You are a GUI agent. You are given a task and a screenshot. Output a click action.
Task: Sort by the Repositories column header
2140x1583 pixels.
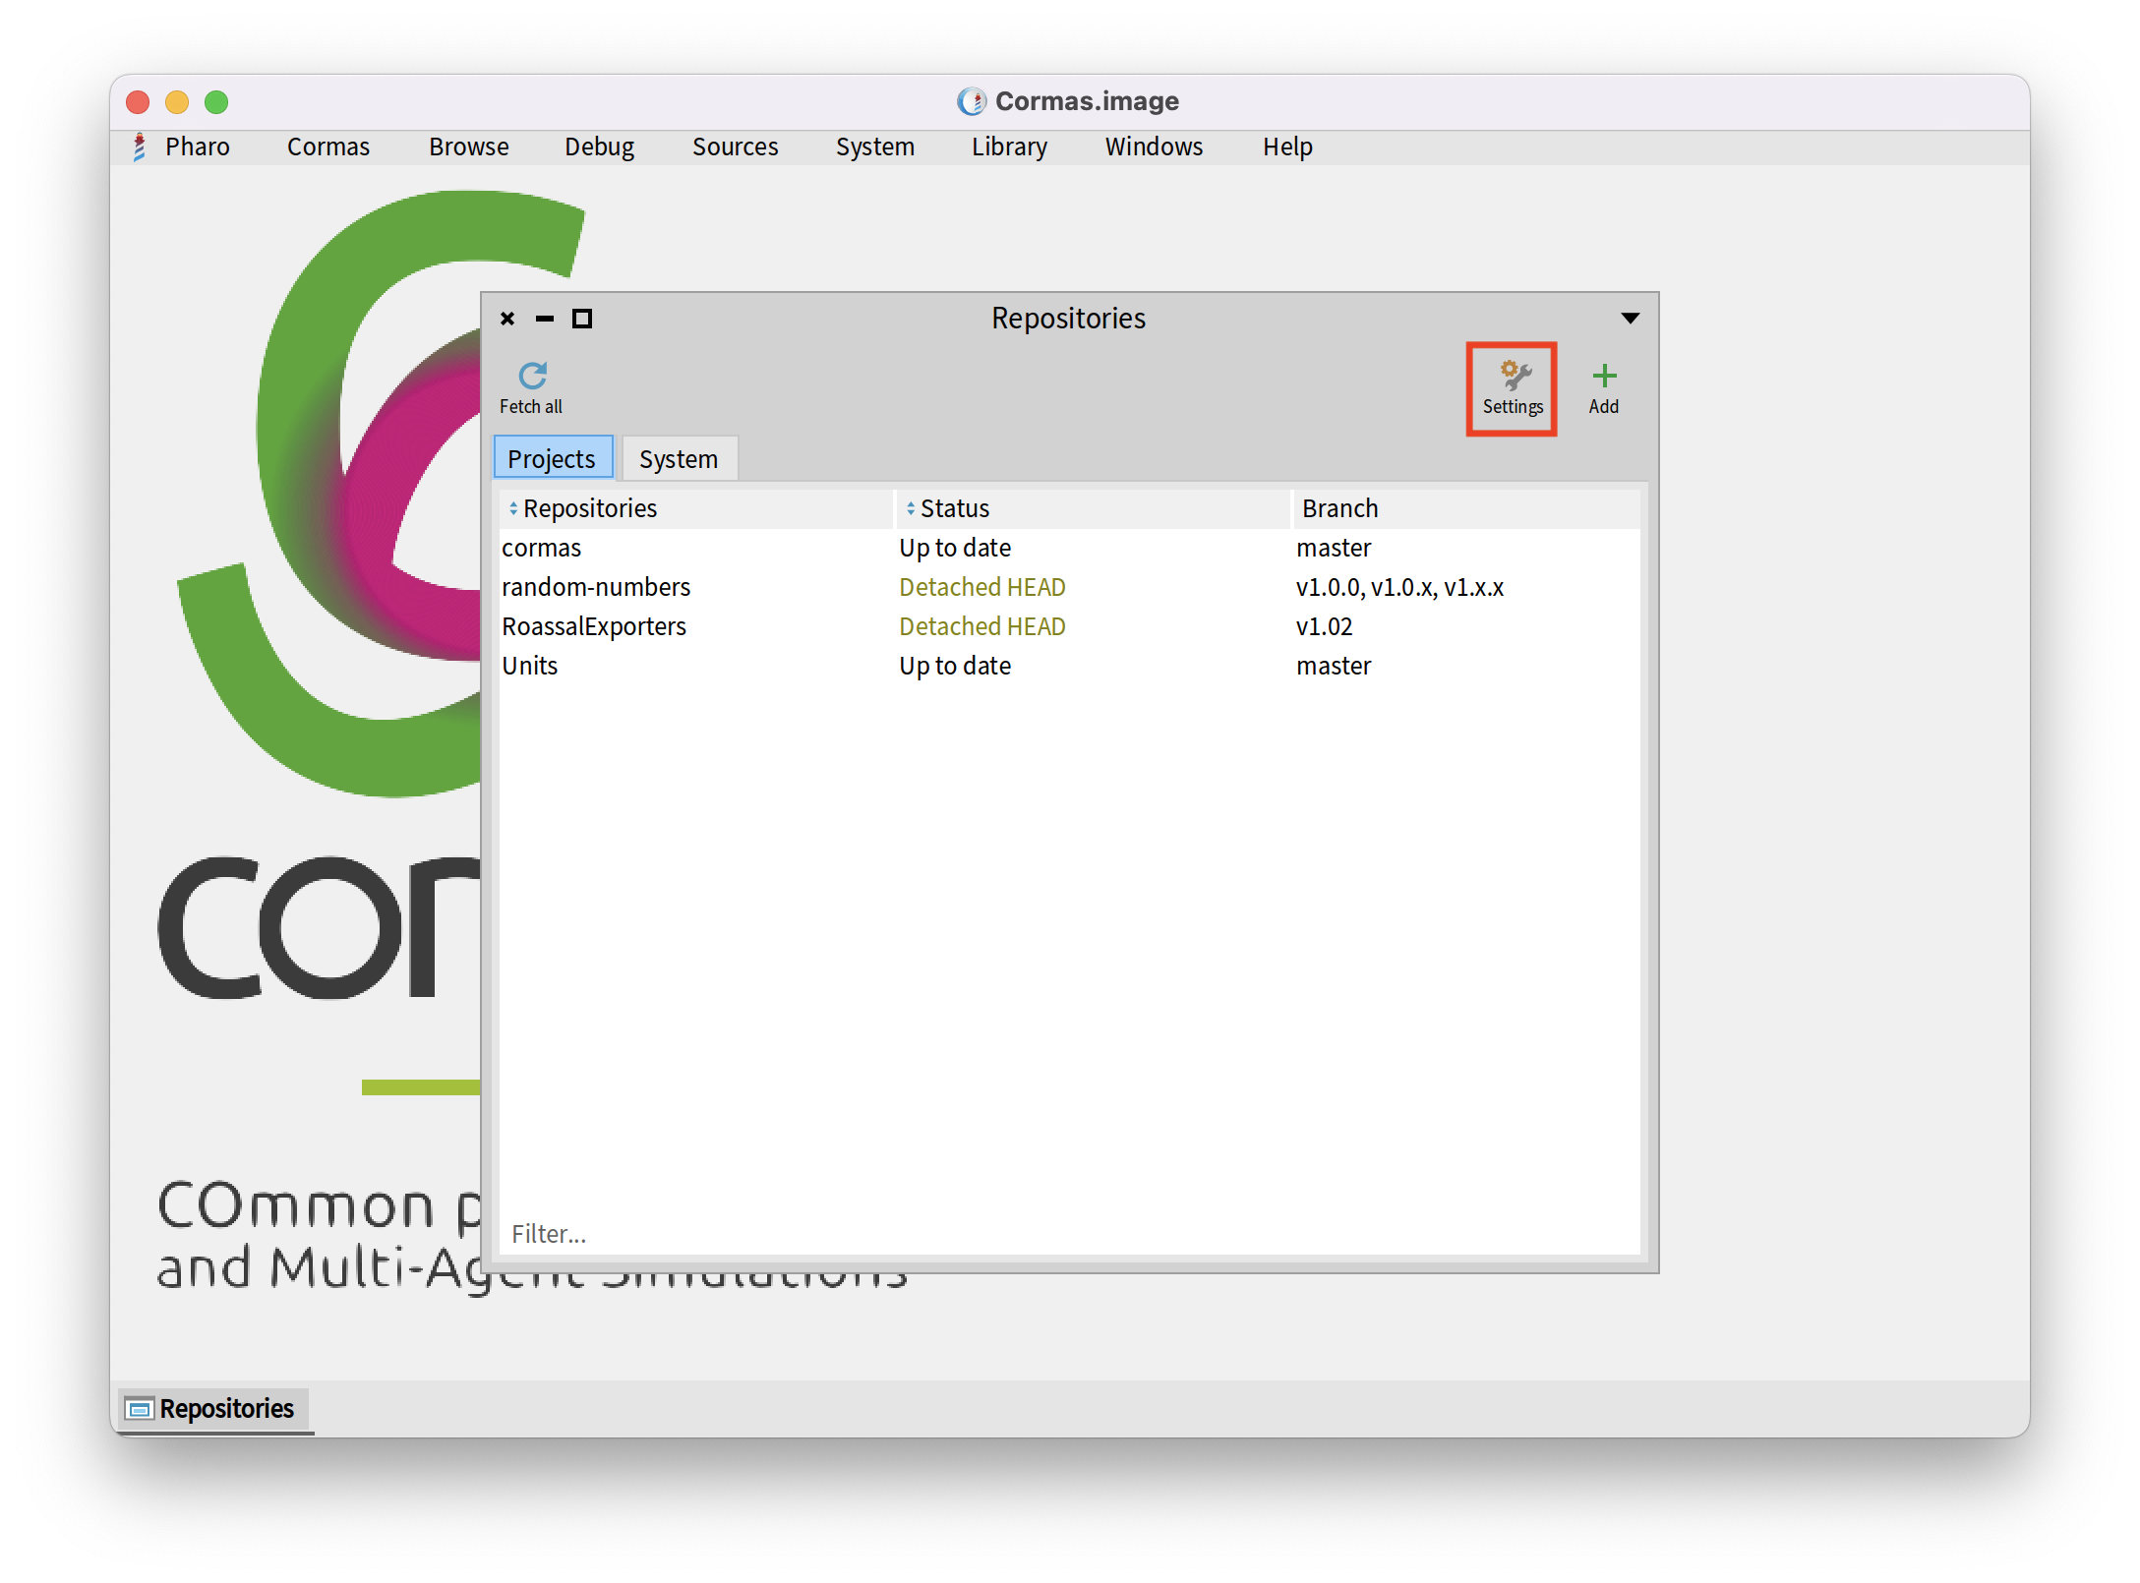pos(590,508)
